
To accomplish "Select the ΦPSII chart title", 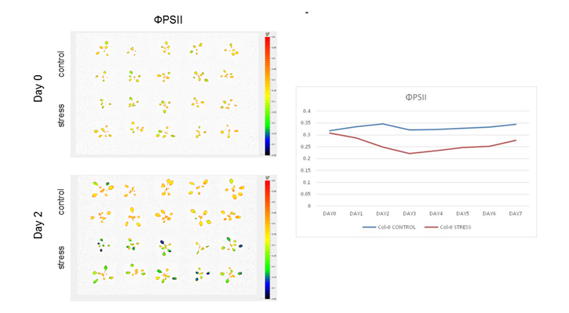I will (x=416, y=97).
